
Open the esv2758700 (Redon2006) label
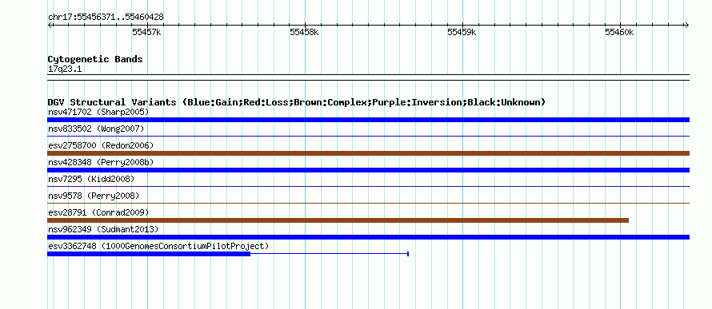[x=101, y=145]
